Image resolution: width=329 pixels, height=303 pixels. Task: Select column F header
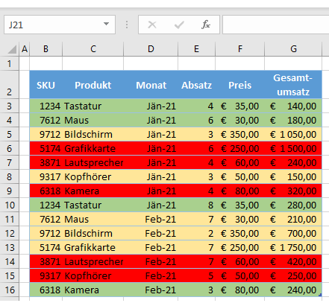(x=240, y=49)
